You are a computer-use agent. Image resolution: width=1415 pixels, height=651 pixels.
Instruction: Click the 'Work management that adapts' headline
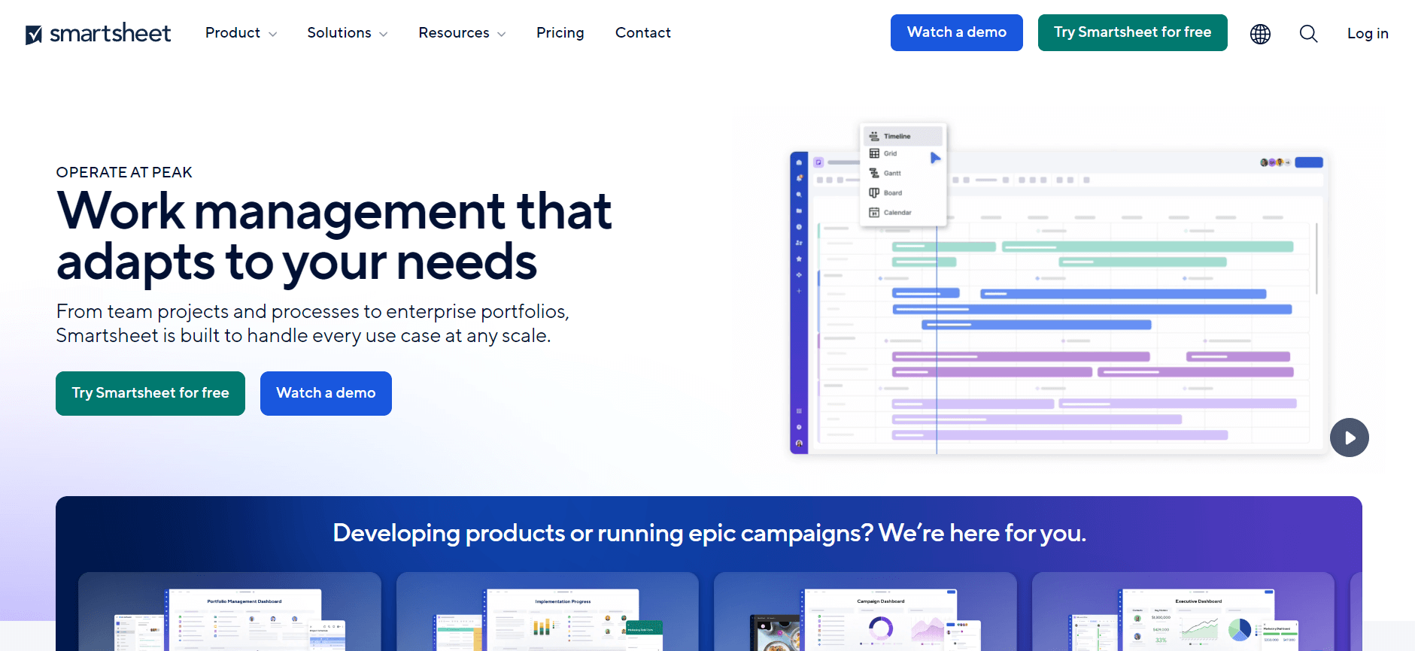tap(335, 236)
